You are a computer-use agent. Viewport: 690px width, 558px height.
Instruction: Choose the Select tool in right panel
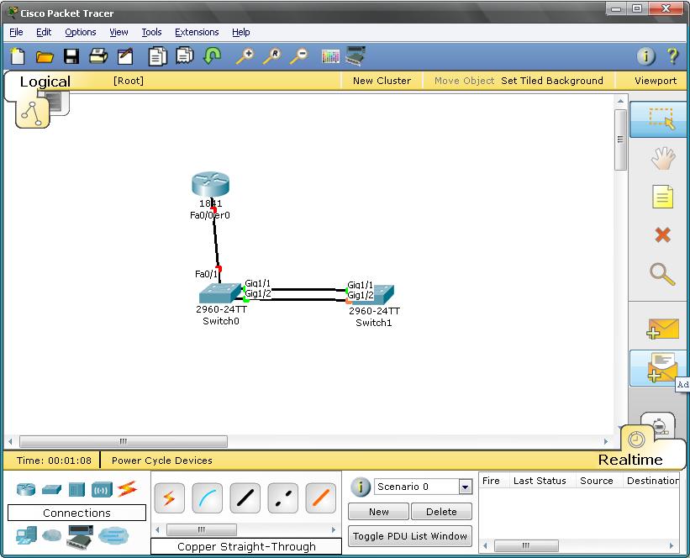click(x=658, y=119)
